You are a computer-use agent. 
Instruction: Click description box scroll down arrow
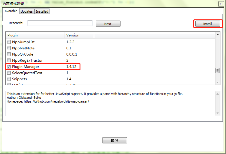pyautogui.click(x=217, y=113)
